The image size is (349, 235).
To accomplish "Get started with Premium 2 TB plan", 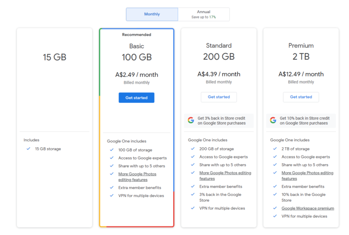I will pyautogui.click(x=301, y=97).
